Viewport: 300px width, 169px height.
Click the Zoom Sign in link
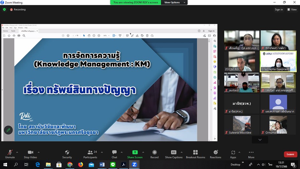coord(279,9)
